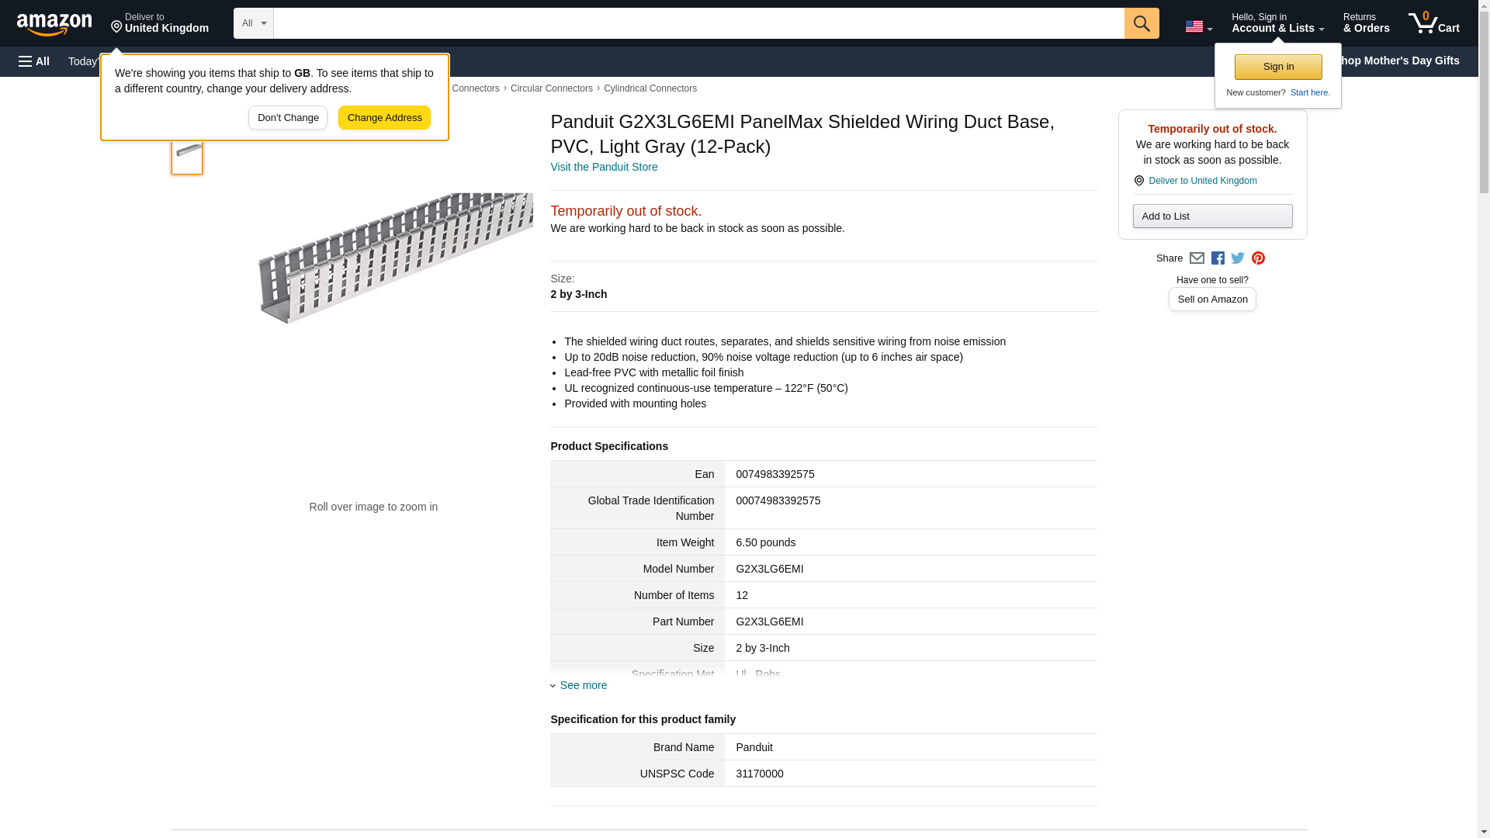The image size is (1490, 838).
Task: Click the magnifying glass search button
Action: [x=1141, y=23]
